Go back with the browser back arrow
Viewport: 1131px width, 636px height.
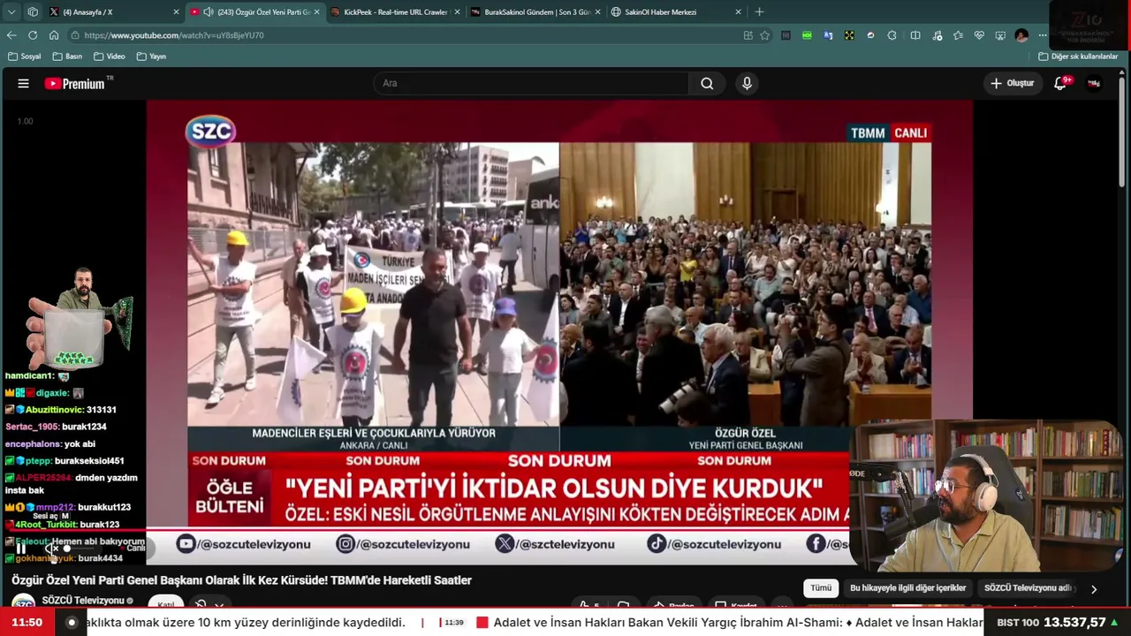point(11,35)
